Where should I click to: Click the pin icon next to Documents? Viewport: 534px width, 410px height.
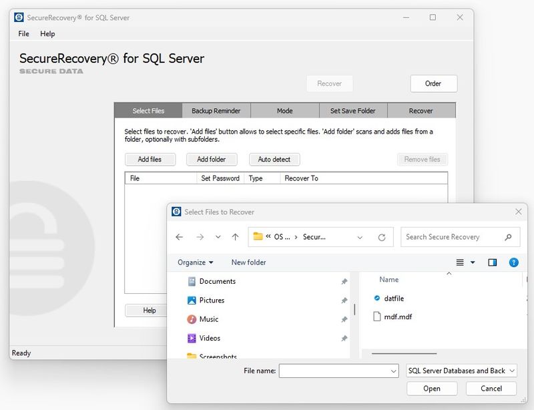343,281
